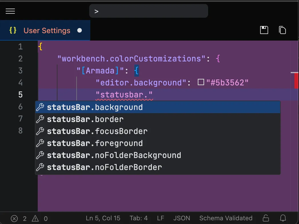Pick statusBar.noFolderBackground suggestion
Image resolution: width=299 pixels, height=224 pixels.
click(114, 155)
